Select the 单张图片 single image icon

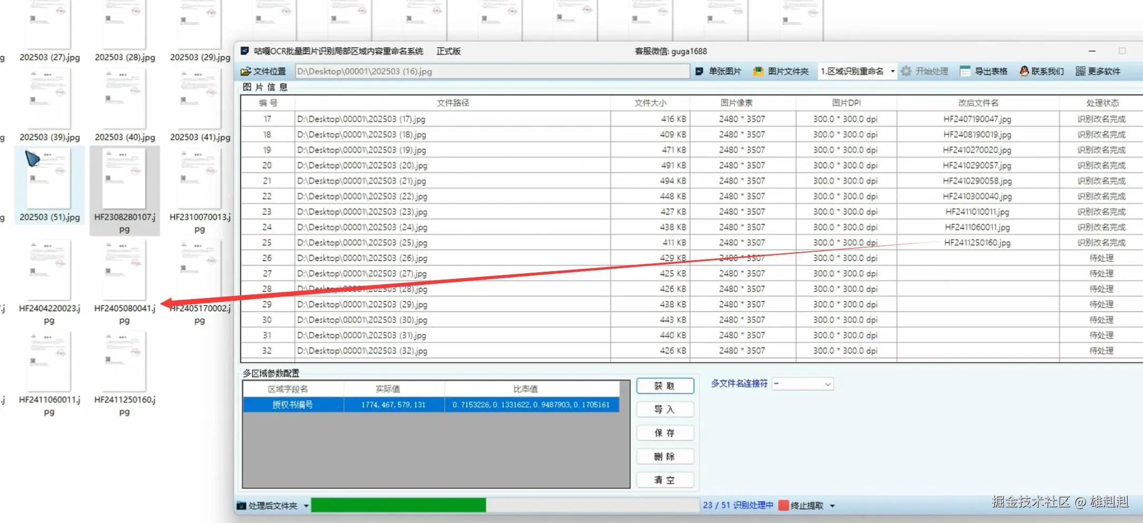(700, 71)
